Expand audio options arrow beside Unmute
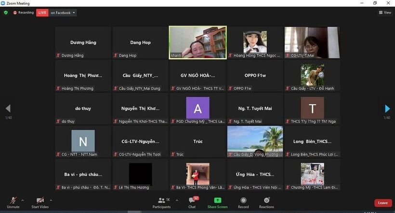This screenshot has width=395, height=213. point(23,200)
